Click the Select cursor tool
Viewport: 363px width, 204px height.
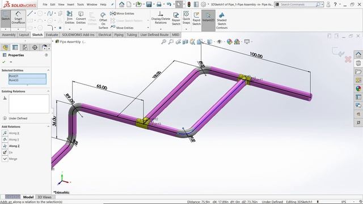[179, 5]
